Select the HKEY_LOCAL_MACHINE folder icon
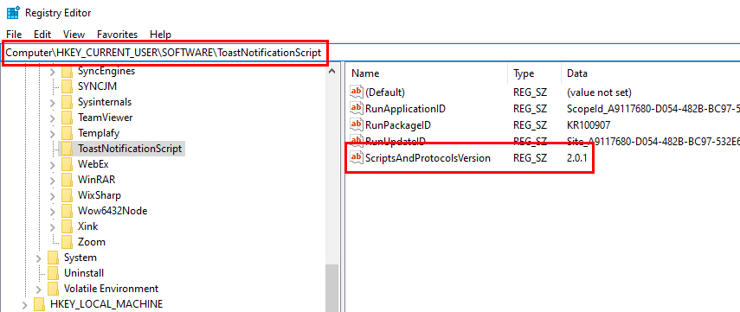Screen dimensions: 740x312 pyautogui.click(x=39, y=304)
